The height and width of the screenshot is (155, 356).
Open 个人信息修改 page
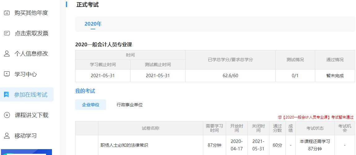(31, 54)
